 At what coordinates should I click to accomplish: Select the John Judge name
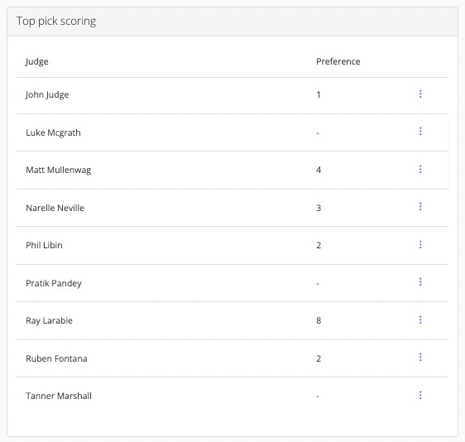47,95
